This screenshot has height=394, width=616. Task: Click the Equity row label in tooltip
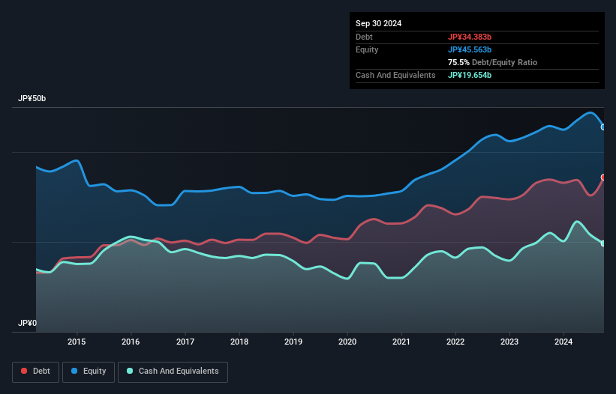tap(367, 49)
